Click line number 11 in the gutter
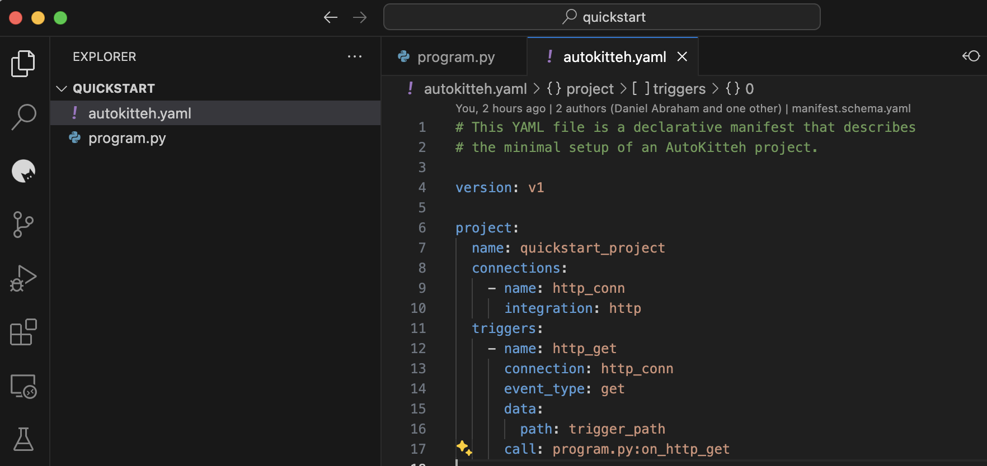The width and height of the screenshot is (987, 466). (x=418, y=329)
